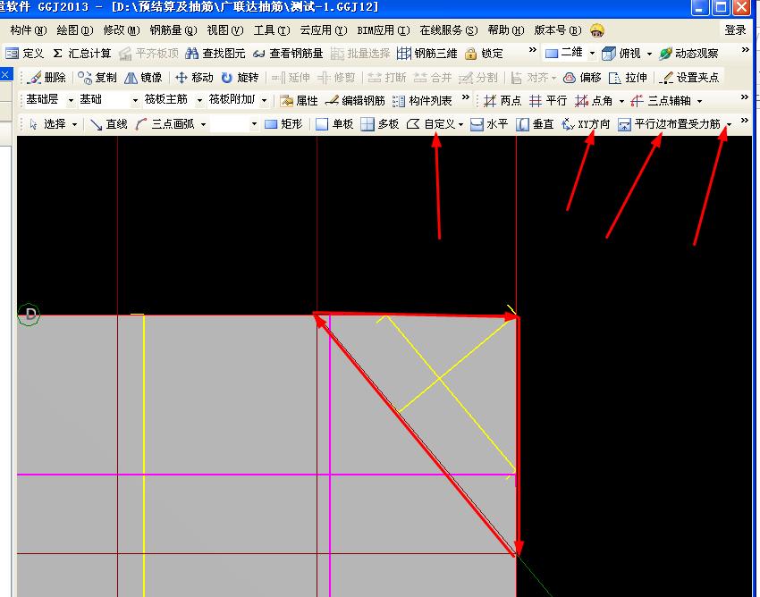Open the 定义 (Define) tool
The image size is (760, 597).
click(24, 54)
